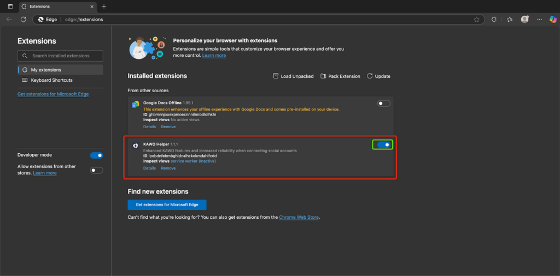Image resolution: width=560 pixels, height=276 pixels.
Task: Enable the Google Docs Offline extension toggle
Action: tap(384, 104)
